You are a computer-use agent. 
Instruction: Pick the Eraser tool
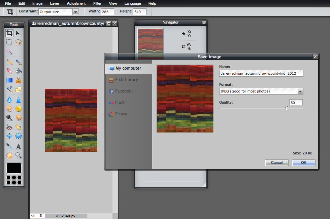(9, 71)
